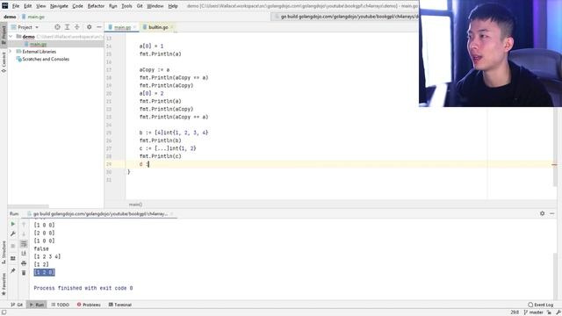Screen dimensions: 562x316
Task: Close the main.go editor tab
Action: 134,27
